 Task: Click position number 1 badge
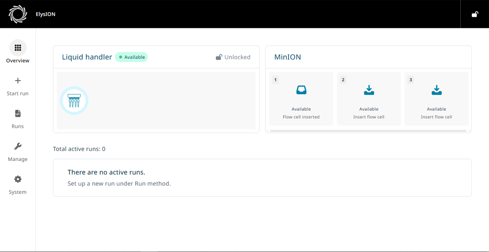click(275, 80)
